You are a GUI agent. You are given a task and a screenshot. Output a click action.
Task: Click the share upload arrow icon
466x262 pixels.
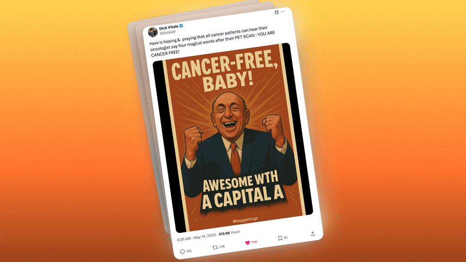[x=313, y=234]
